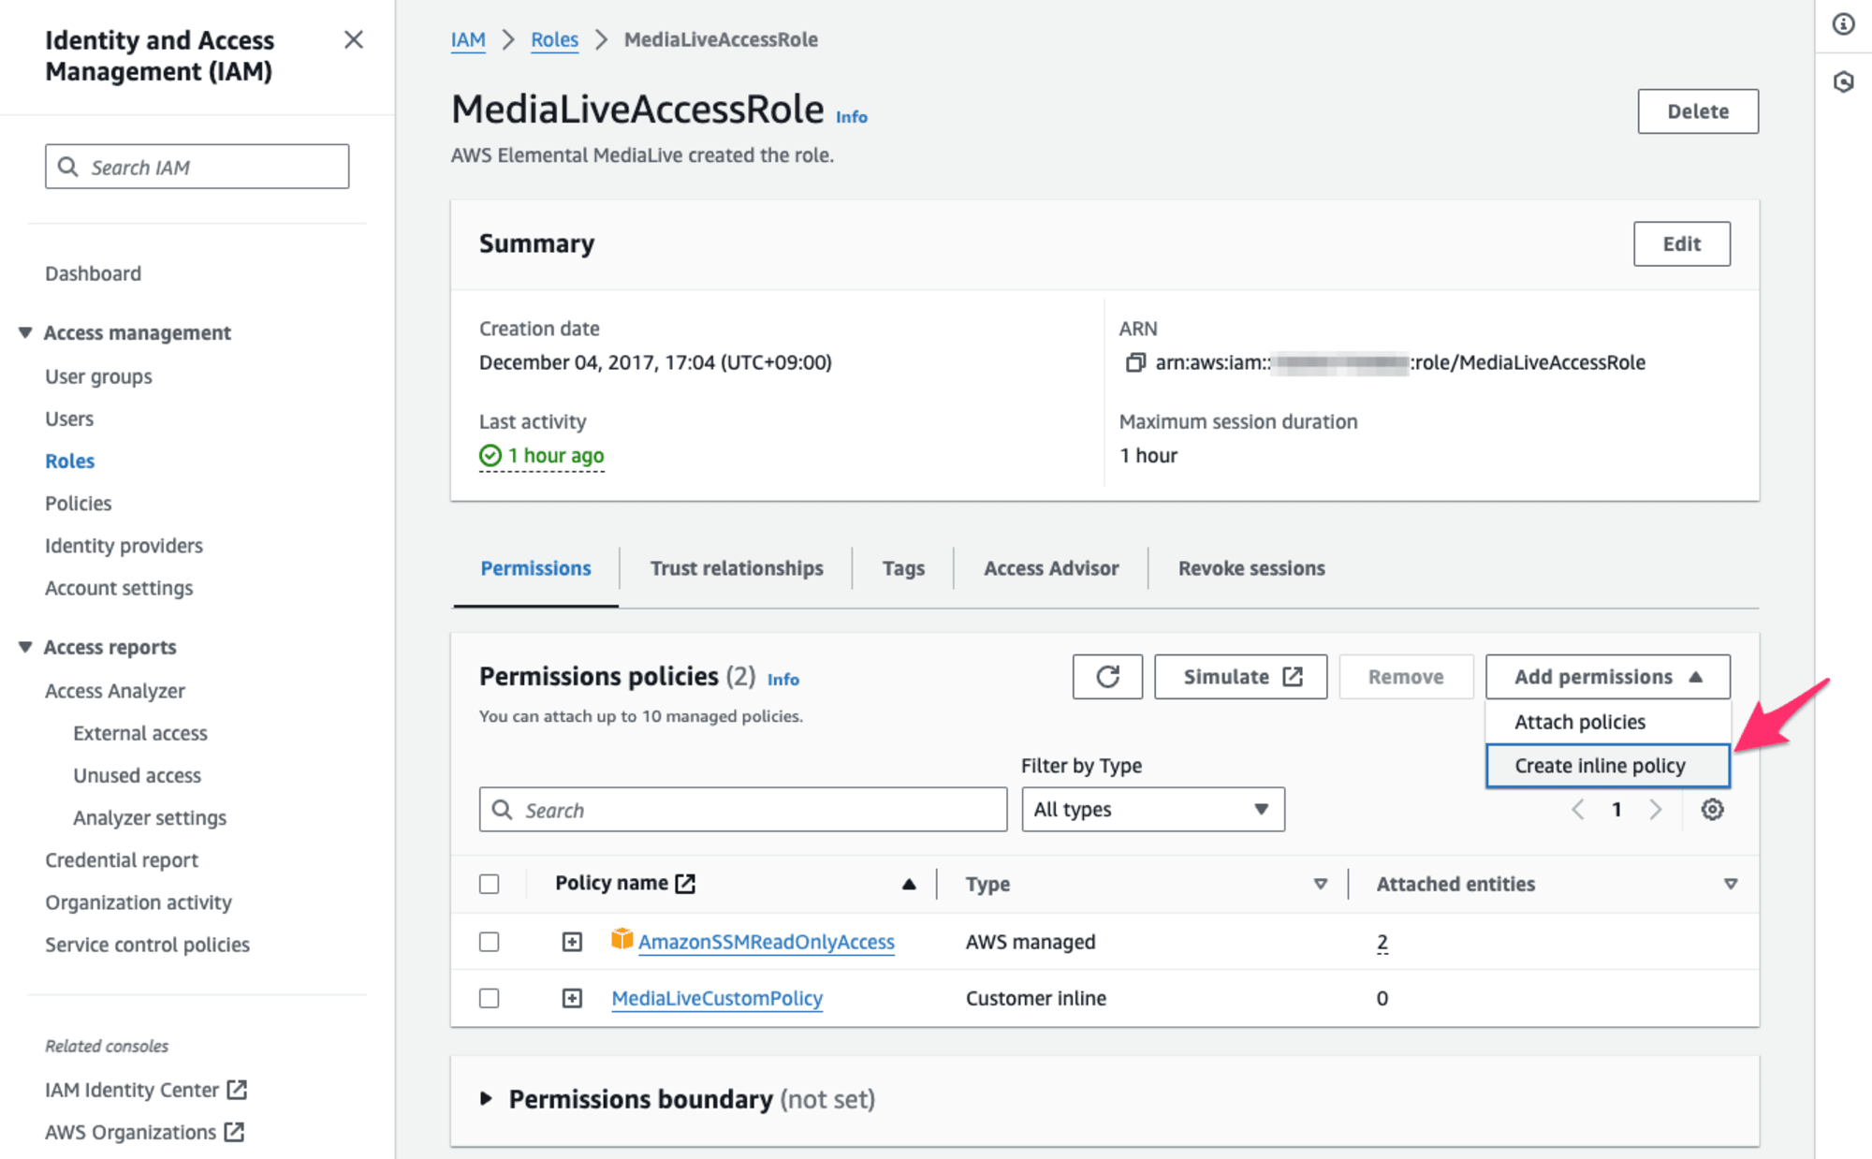Click Info link beside Permissions policies
Image resolution: width=1872 pixels, height=1159 pixels.
(x=783, y=680)
